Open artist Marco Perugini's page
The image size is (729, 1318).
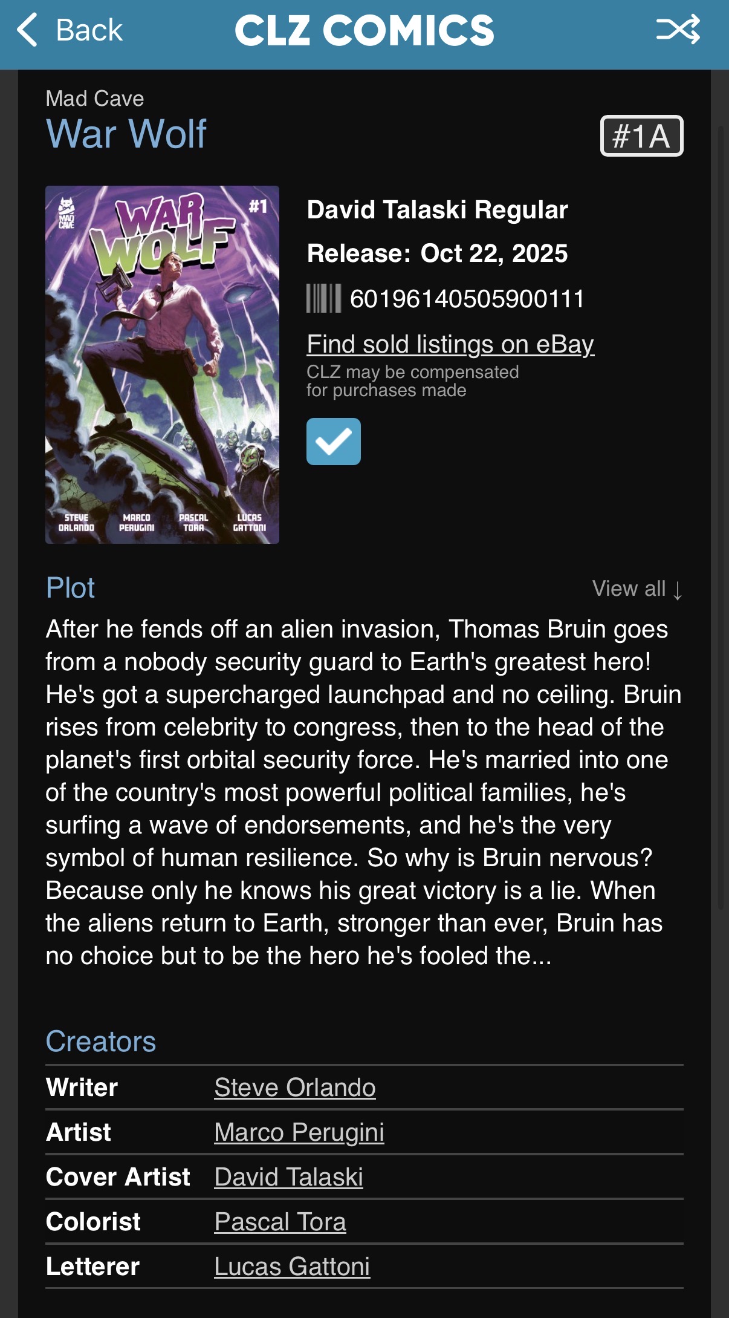299,1132
